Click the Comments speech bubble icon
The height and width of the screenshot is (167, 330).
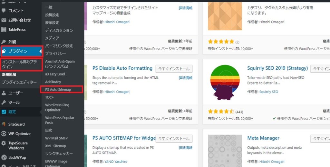4,10
